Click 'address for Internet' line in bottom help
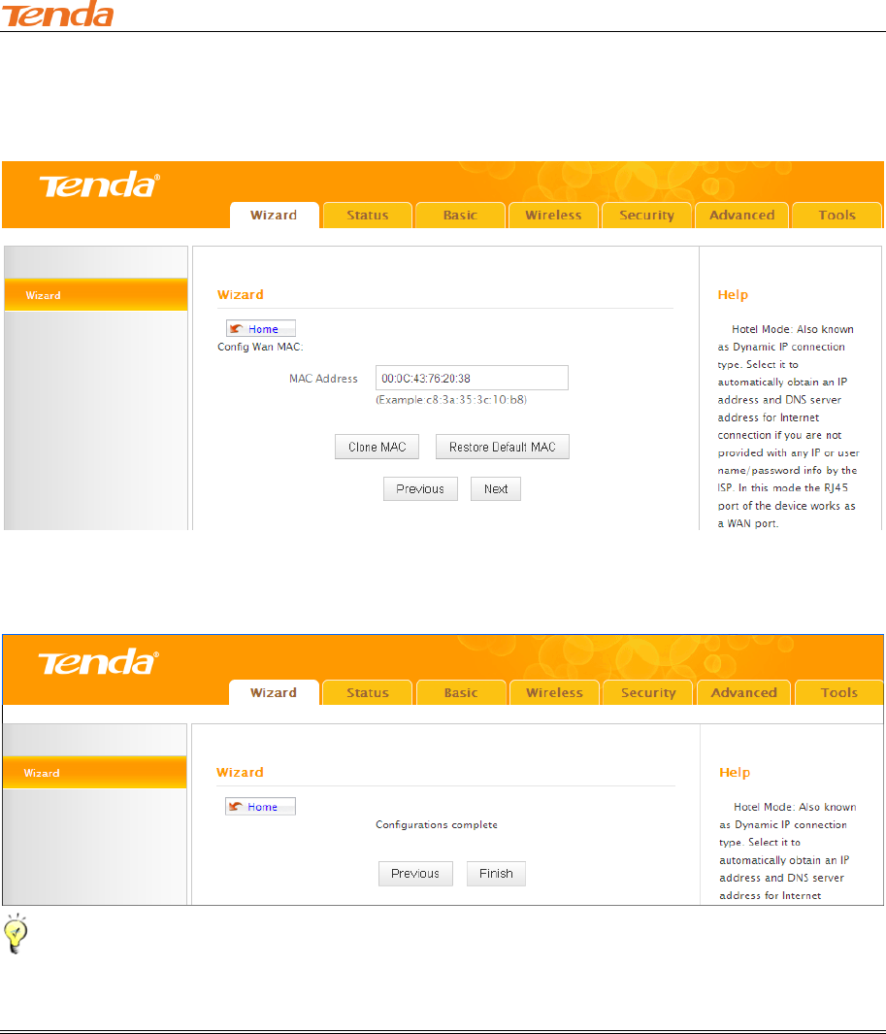The width and height of the screenshot is (886, 1034). tap(770, 895)
